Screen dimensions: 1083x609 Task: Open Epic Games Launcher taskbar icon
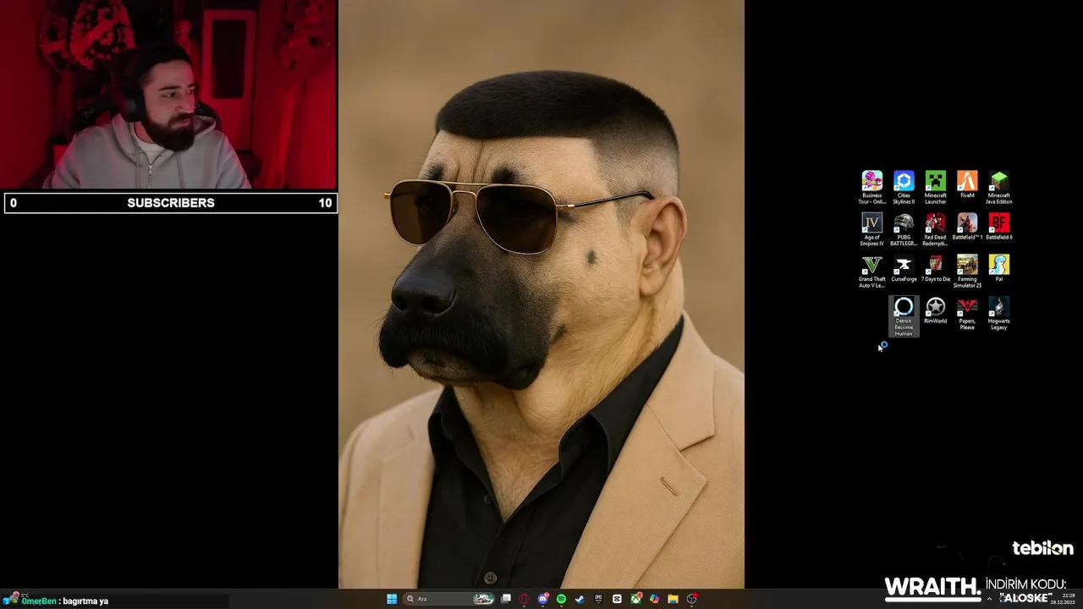tap(598, 599)
